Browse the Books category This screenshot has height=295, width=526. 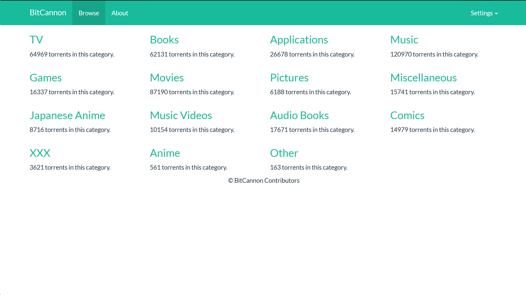[164, 40]
